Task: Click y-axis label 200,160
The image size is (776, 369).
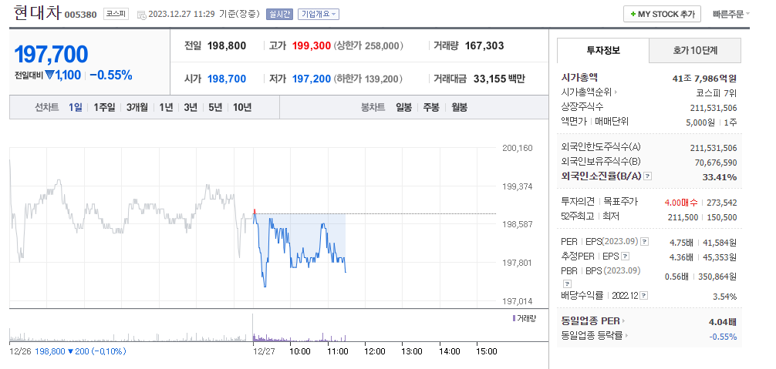Action: (x=518, y=148)
